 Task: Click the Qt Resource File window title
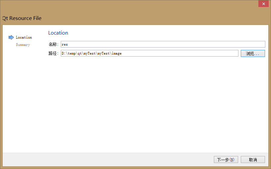point(22,18)
